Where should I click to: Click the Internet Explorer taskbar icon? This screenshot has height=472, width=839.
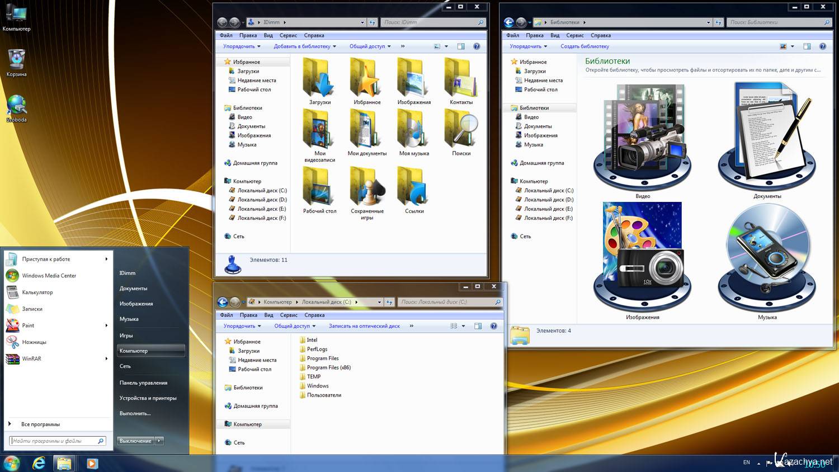coord(39,463)
